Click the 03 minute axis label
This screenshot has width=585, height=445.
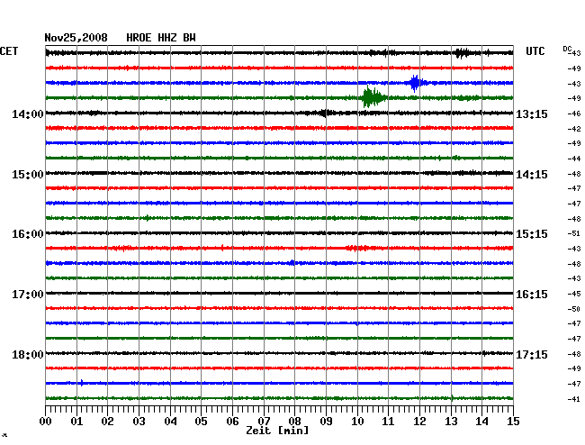[x=139, y=422]
